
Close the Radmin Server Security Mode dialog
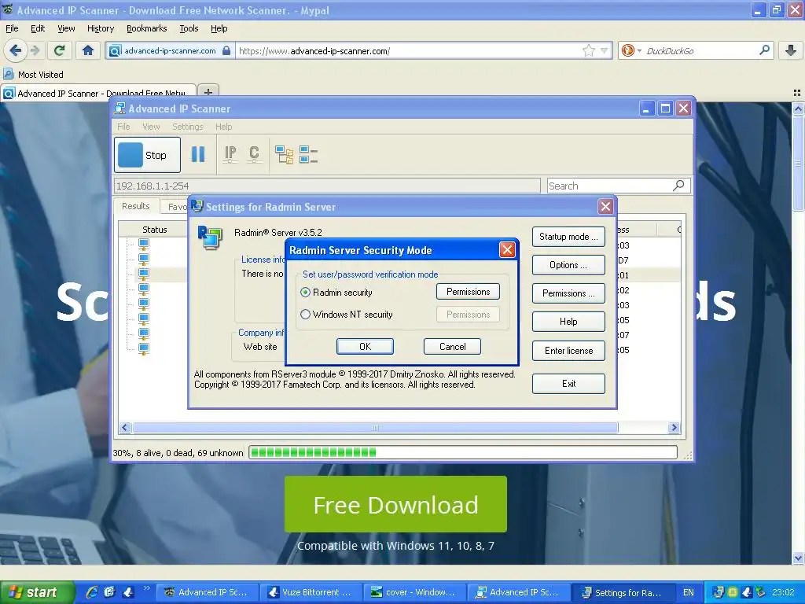click(x=507, y=250)
